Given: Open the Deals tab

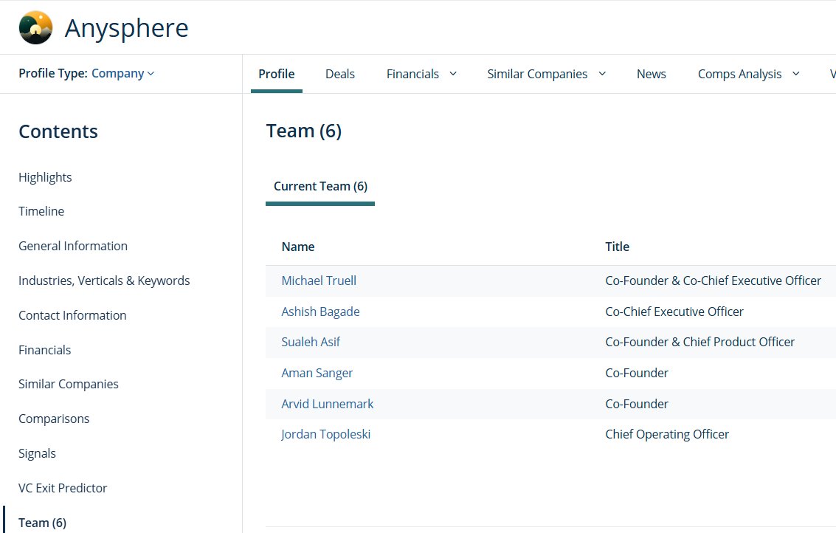Looking at the screenshot, I should 340,74.
